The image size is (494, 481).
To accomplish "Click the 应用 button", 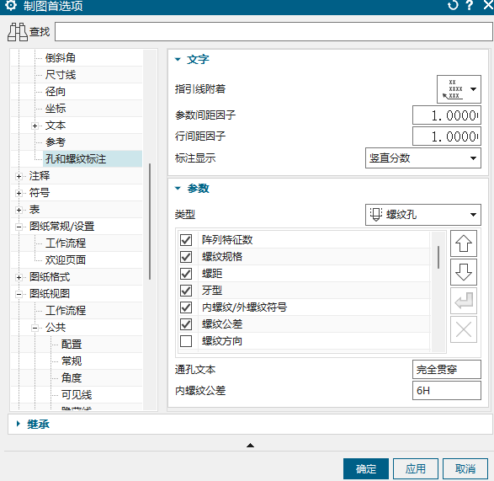I will pyautogui.click(x=416, y=469).
